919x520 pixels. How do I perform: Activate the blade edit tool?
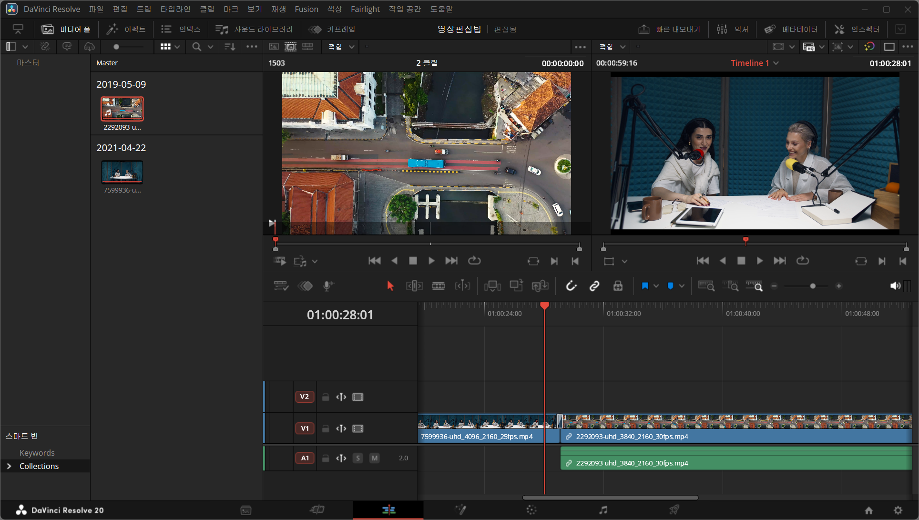[x=438, y=286]
